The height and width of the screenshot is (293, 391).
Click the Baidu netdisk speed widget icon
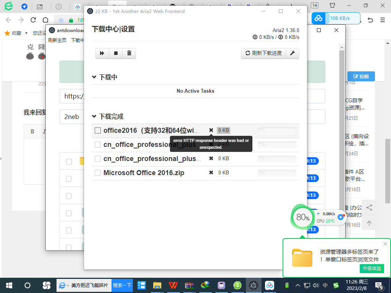[x=318, y=18]
